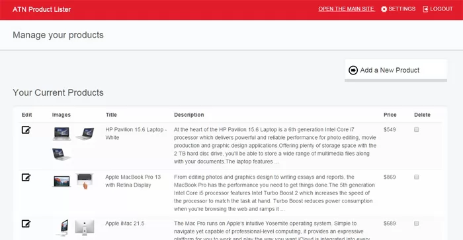Click the Edit column header
463x240 pixels.
26,115
